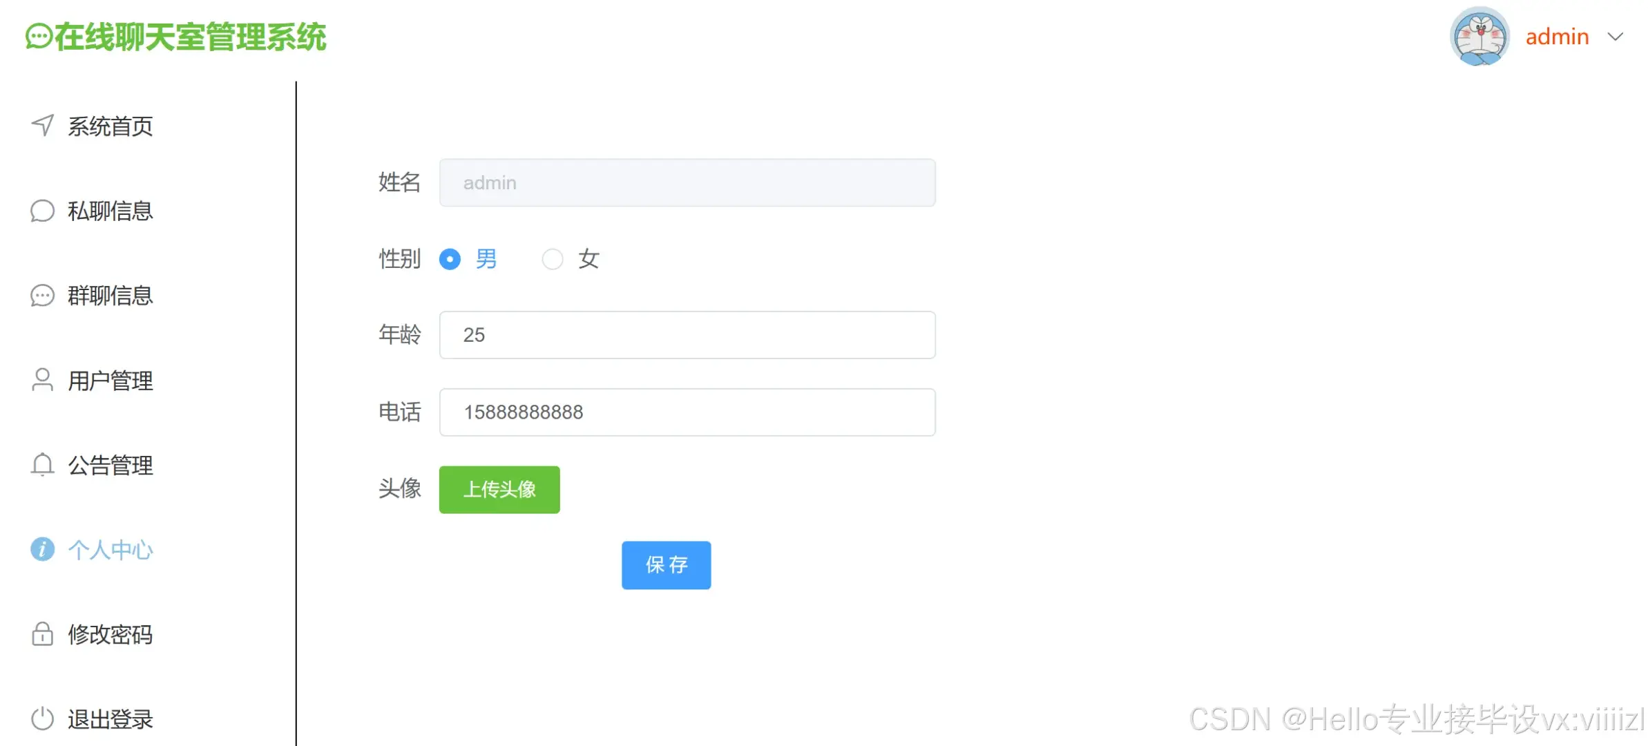Image resolution: width=1648 pixels, height=746 pixels.
Task: Select the 女 gender radio button
Action: point(552,259)
